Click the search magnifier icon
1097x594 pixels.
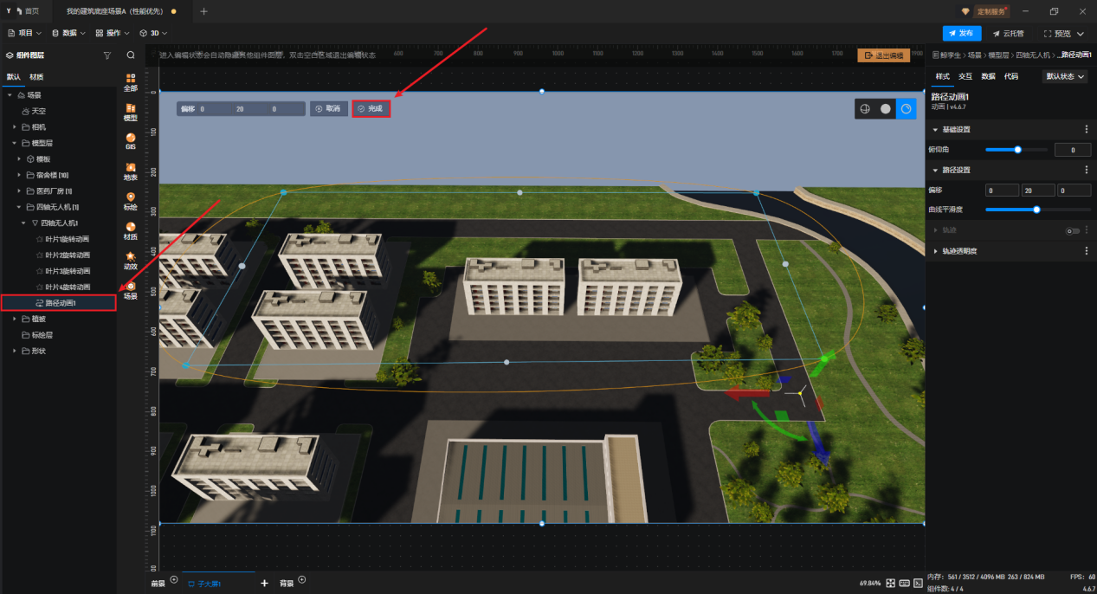pyautogui.click(x=131, y=55)
